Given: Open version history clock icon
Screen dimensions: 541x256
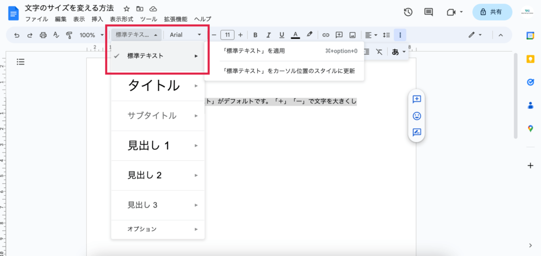Looking at the screenshot, I should tap(408, 12).
